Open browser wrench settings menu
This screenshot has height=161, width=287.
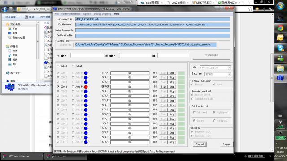(x=270, y=9)
